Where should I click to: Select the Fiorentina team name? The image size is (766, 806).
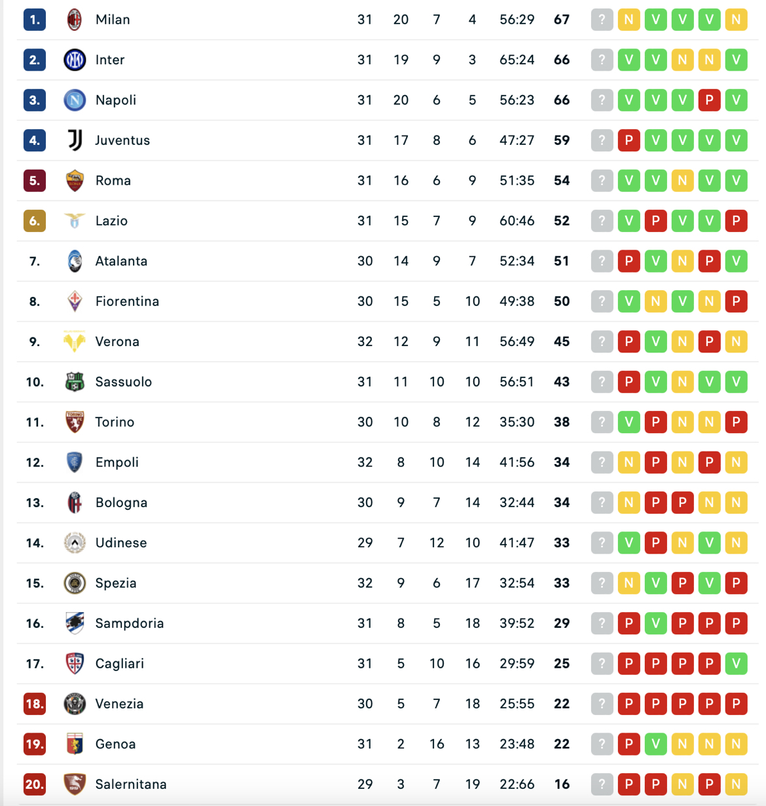(x=127, y=301)
